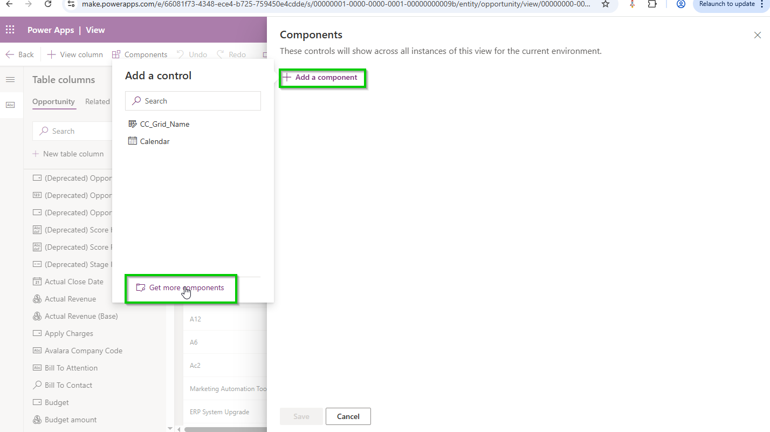Switch to the Opportunity tab
The image size is (770, 432).
click(53, 101)
